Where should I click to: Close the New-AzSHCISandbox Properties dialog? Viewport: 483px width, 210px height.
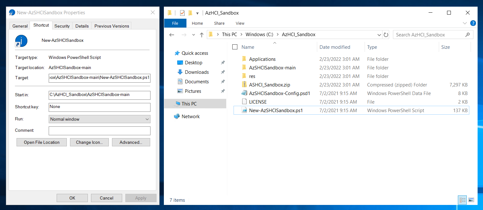(x=153, y=13)
